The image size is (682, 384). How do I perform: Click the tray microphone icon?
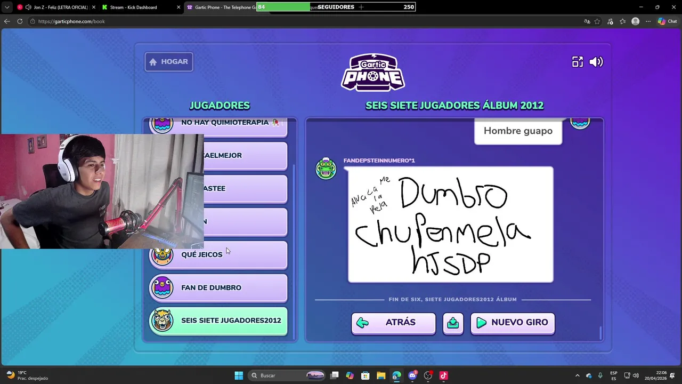point(600,375)
